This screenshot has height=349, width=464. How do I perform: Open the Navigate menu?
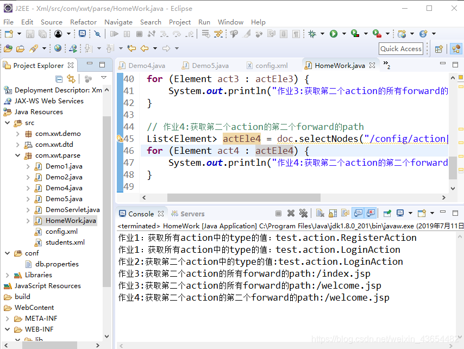(x=118, y=22)
